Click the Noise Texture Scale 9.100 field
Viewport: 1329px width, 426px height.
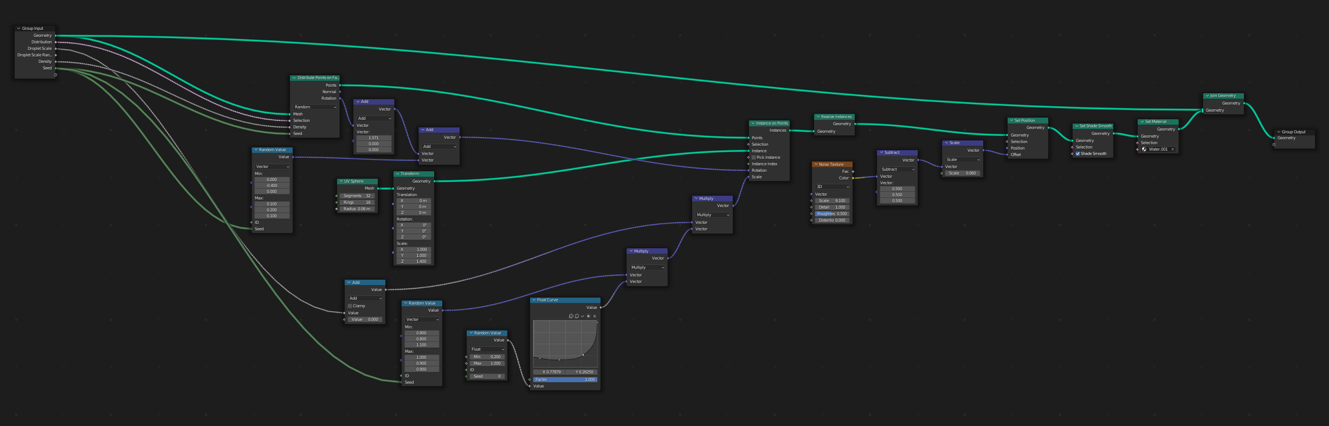click(833, 201)
